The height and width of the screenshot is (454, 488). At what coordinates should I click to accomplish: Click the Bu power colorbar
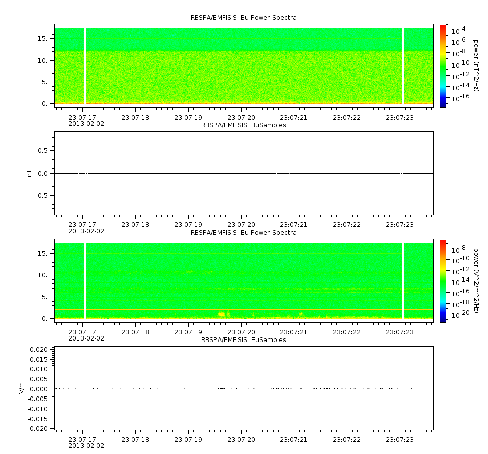[443, 66]
